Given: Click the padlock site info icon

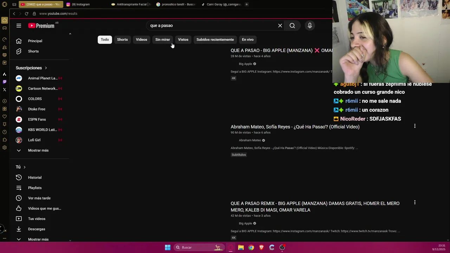Looking at the screenshot, I should [34, 14].
